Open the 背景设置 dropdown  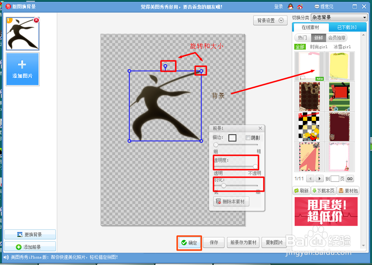tap(270, 20)
